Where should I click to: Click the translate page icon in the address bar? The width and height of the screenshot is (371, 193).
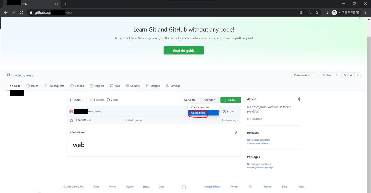pos(302,12)
